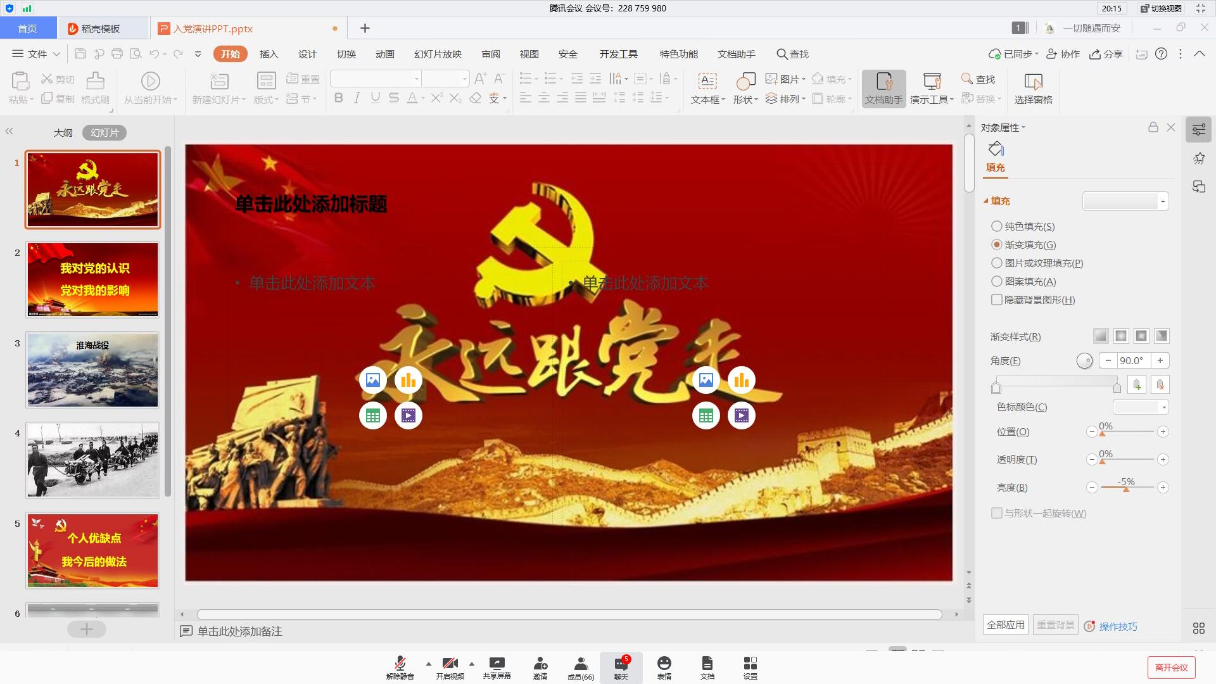Viewport: 1216px width, 684px height.
Task: Click the undo arrow icon
Action: 154,54
